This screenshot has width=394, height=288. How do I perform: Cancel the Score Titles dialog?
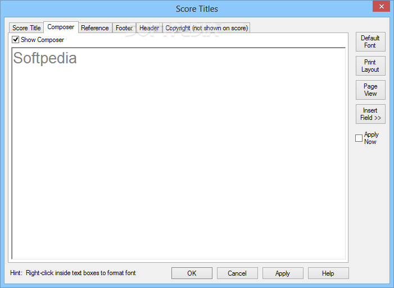click(237, 273)
